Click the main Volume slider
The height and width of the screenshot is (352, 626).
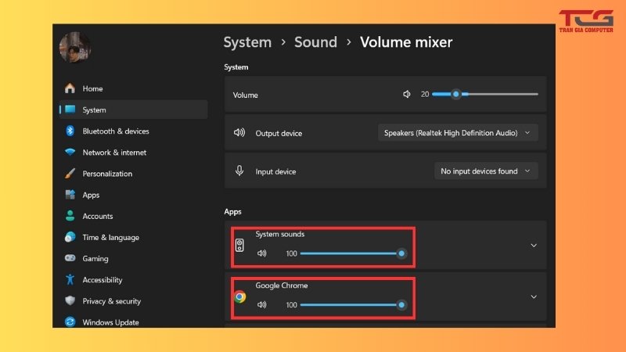485,94
